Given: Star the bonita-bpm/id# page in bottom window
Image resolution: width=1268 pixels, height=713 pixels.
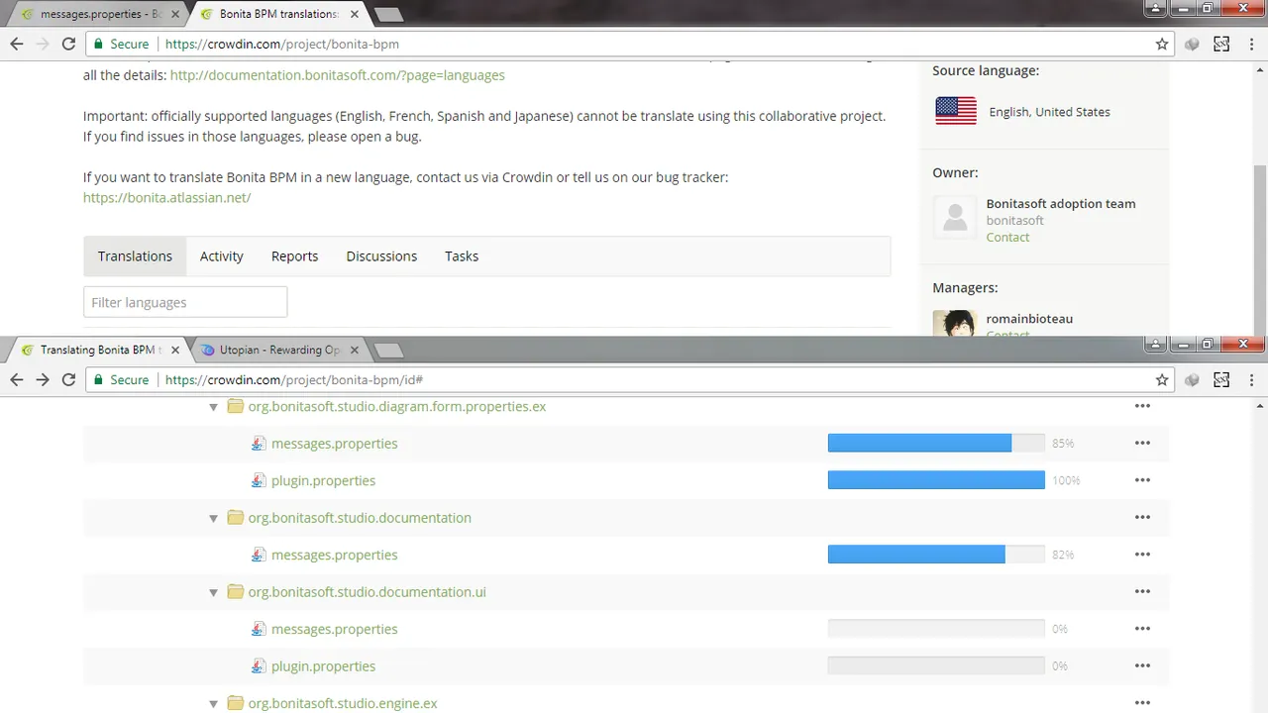Looking at the screenshot, I should pos(1162,379).
